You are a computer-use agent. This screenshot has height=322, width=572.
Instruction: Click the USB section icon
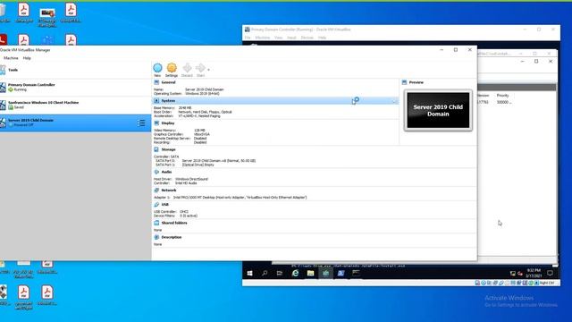[x=156, y=205]
